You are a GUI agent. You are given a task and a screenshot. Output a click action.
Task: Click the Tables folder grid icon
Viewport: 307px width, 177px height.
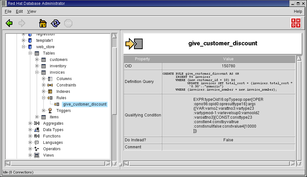tap(37, 53)
